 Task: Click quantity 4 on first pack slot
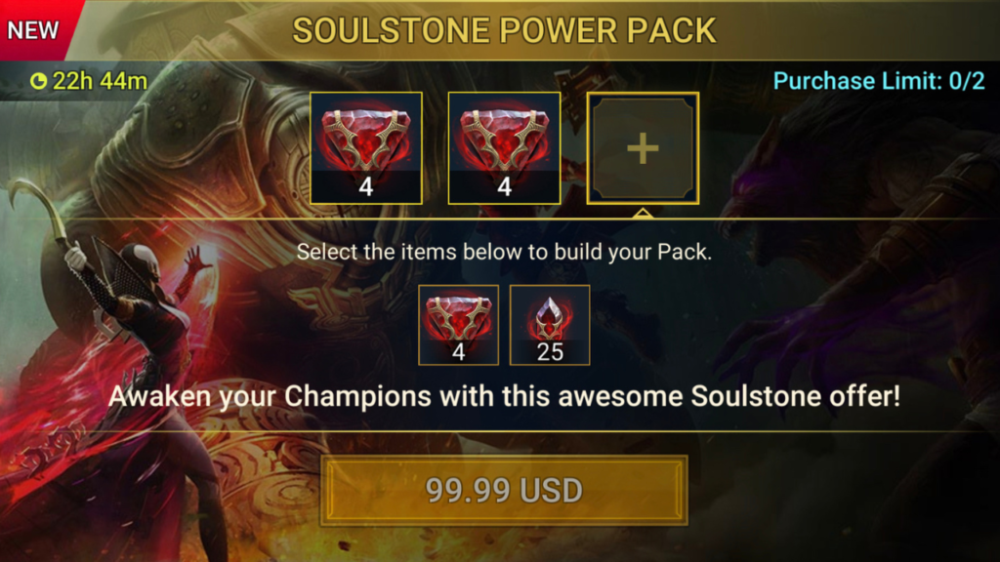(x=366, y=186)
